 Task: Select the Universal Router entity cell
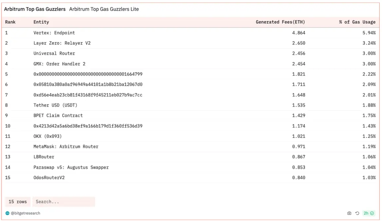[x=54, y=53]
